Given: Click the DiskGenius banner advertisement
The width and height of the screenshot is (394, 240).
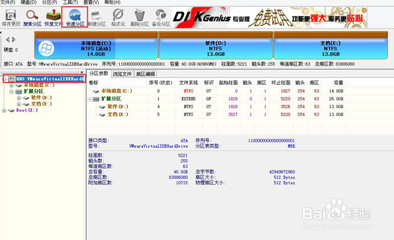Looking at the screenshot, I should 270,17.
